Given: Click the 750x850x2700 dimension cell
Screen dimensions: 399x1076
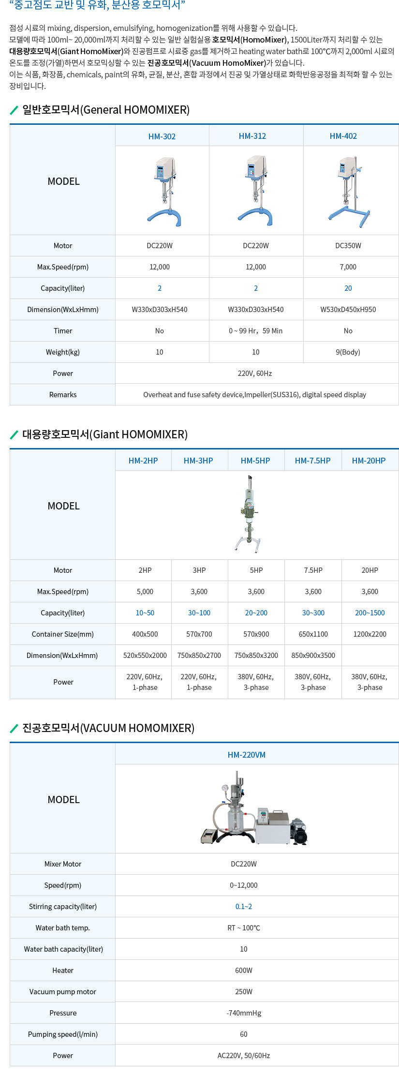Looking at the screenshot, I should 199,656.
